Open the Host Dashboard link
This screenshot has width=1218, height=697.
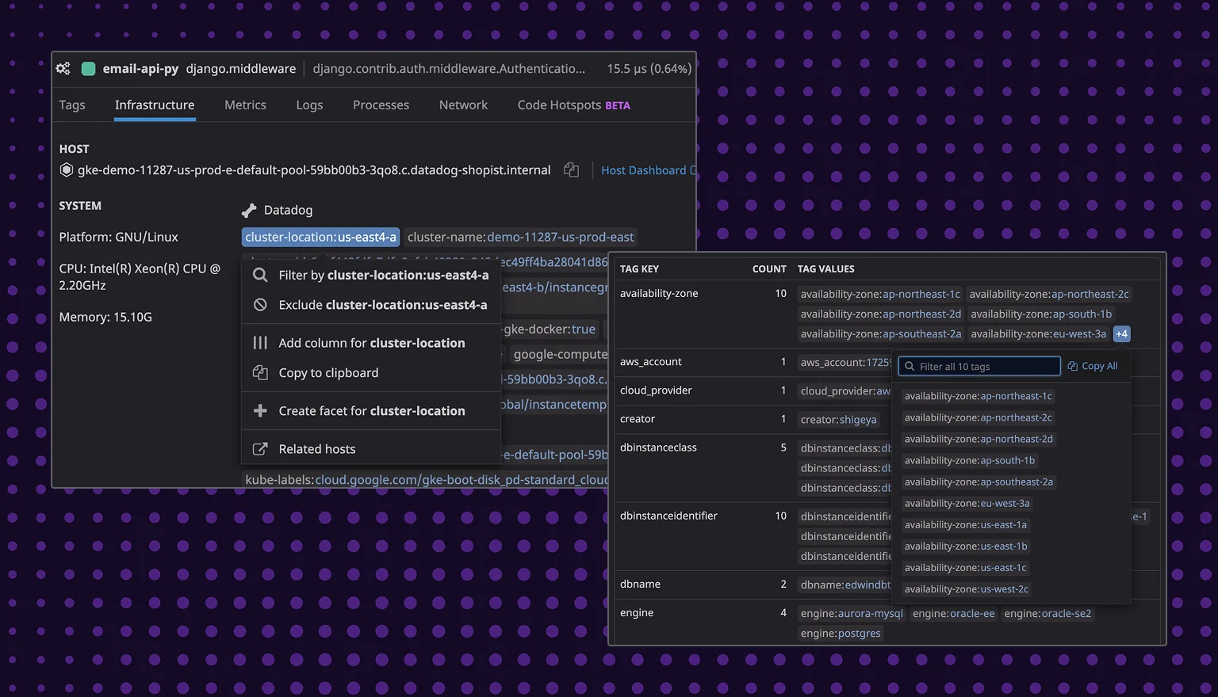click(x=649, y=170)
